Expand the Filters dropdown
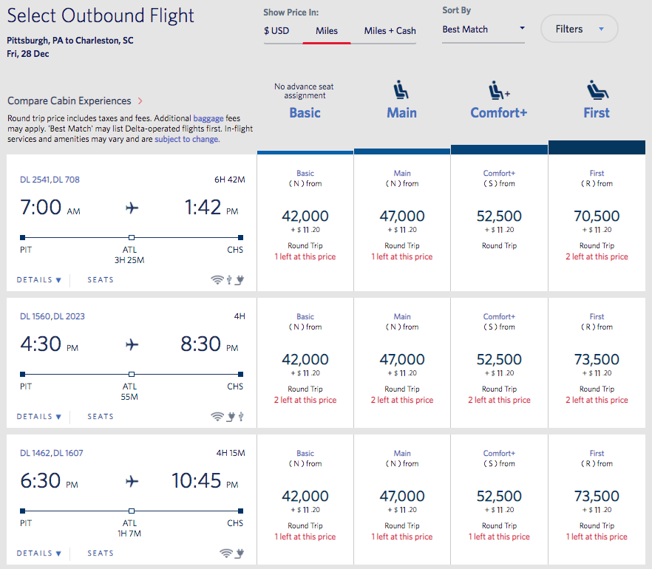Screen dimensions: 652x569 580,30
